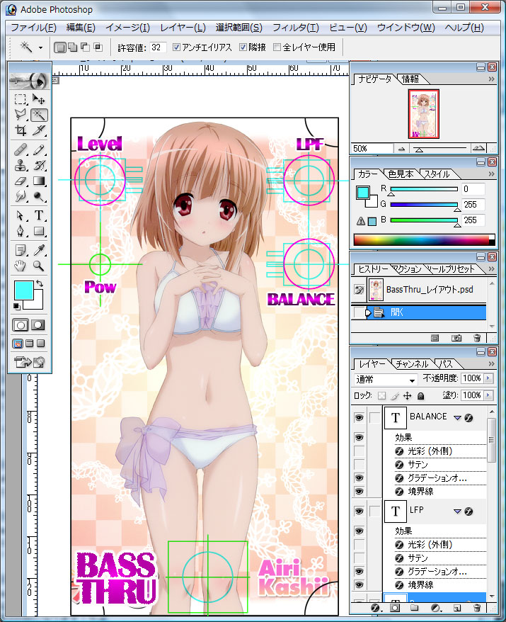Open the 塗り fill slider arrow
506x622 pixels.
(488, 395)
